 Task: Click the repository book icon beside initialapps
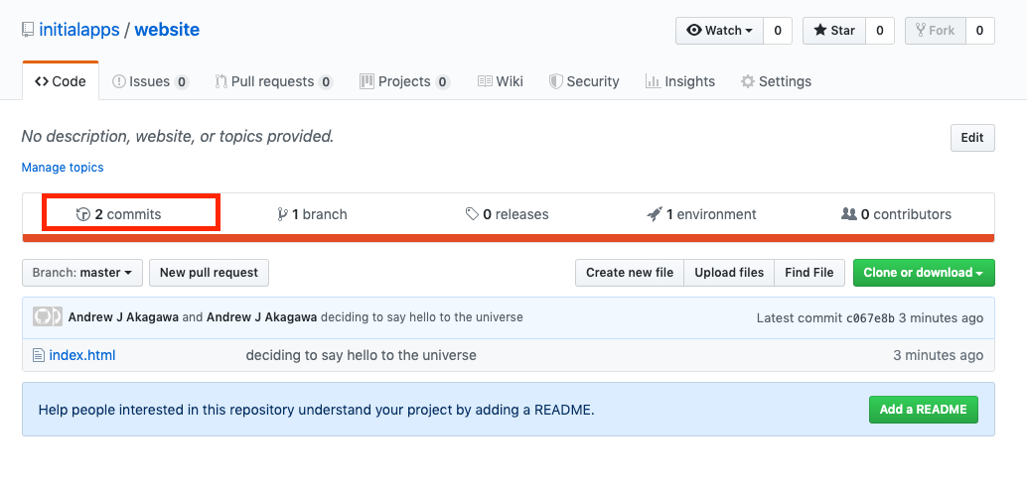(x=28, y=30)
